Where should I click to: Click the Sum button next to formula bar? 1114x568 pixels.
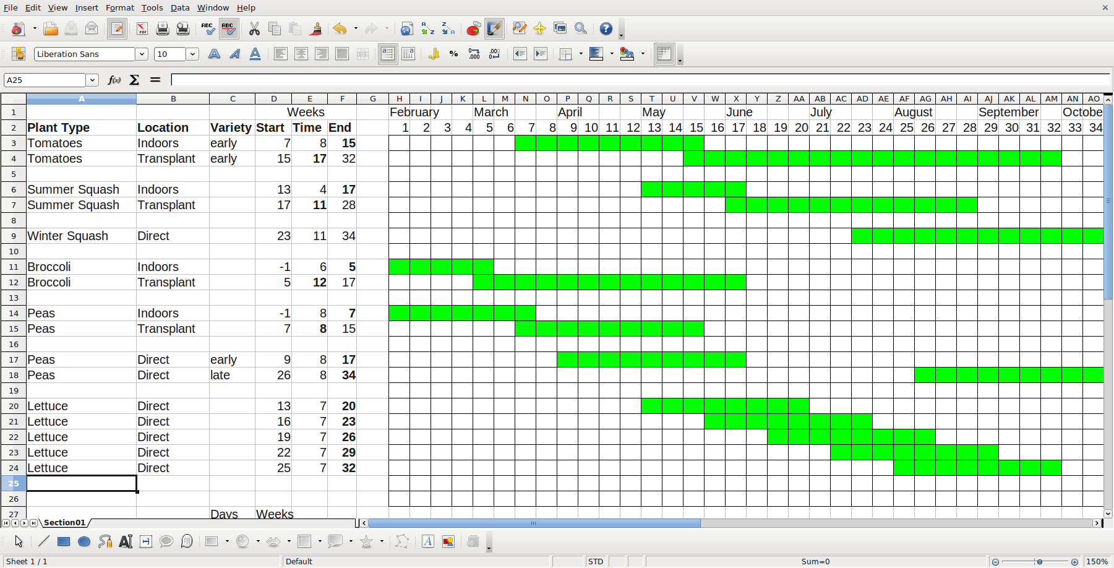[x=134, y=80]
